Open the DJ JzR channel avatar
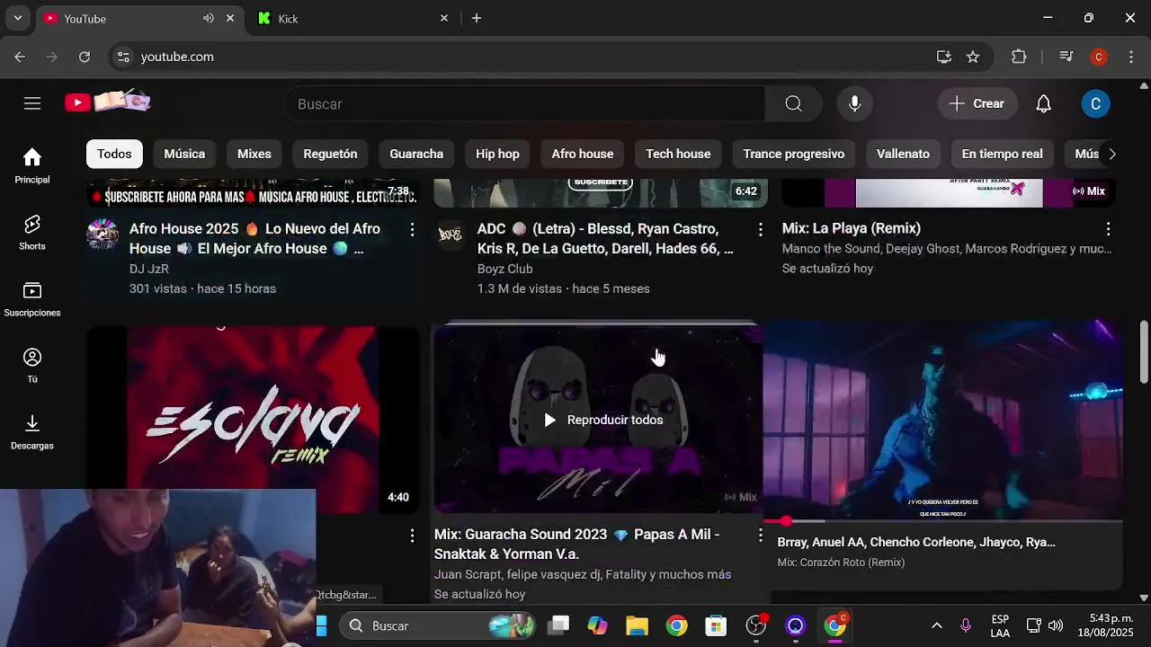Image resolution: width=1151 pixels, height=647 pixels. pyautogui.click(x=103, y=235)
